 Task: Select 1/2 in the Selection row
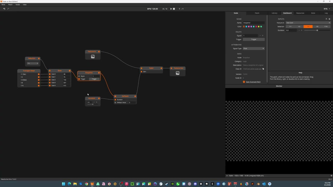tap(299, 26)
